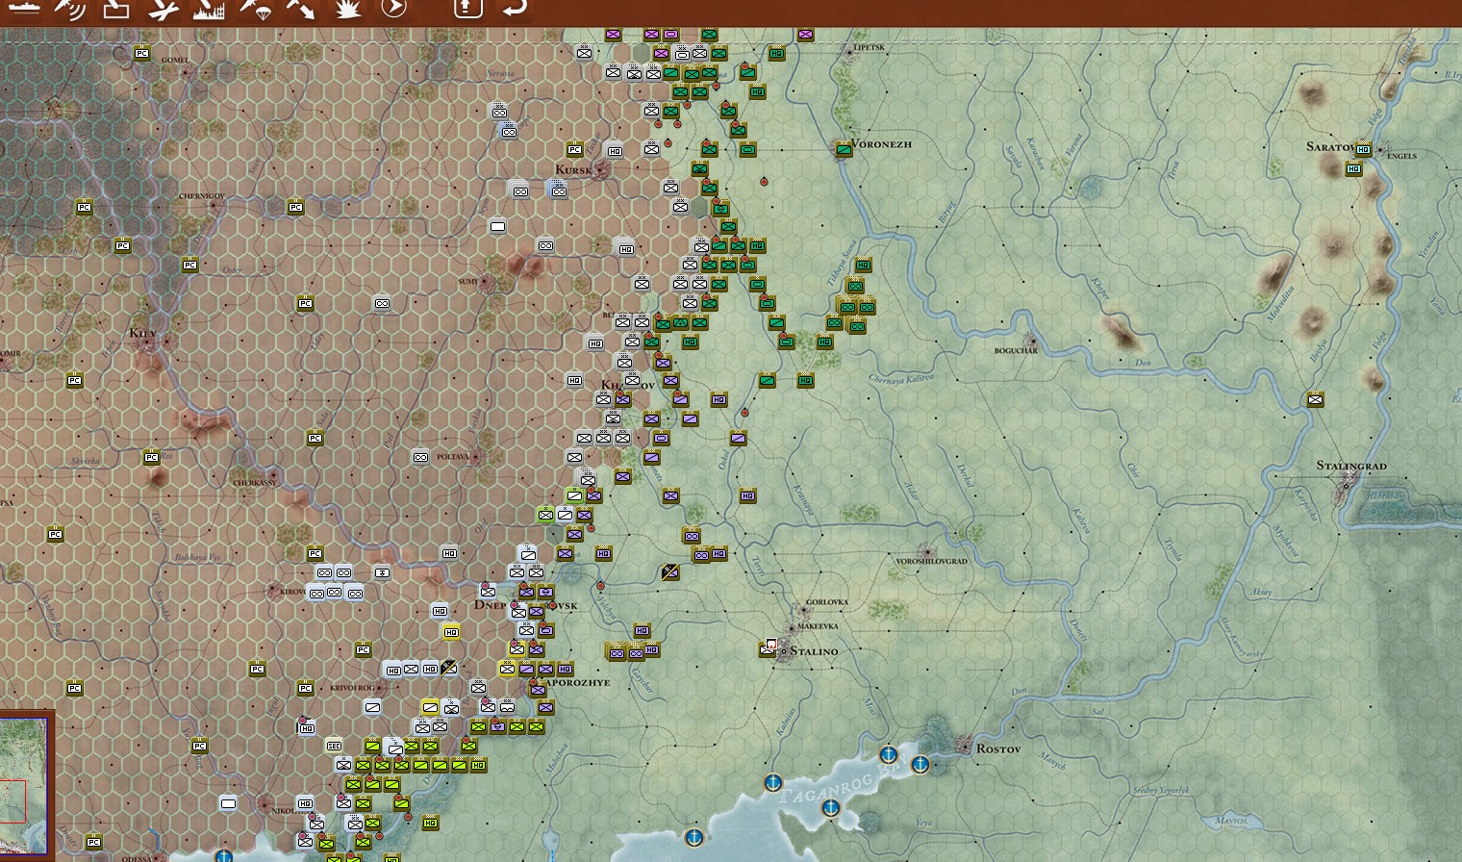Click the Gorlovka town label
The height and width of the screenshot is (862, 1462).
(x=827, y=602)
